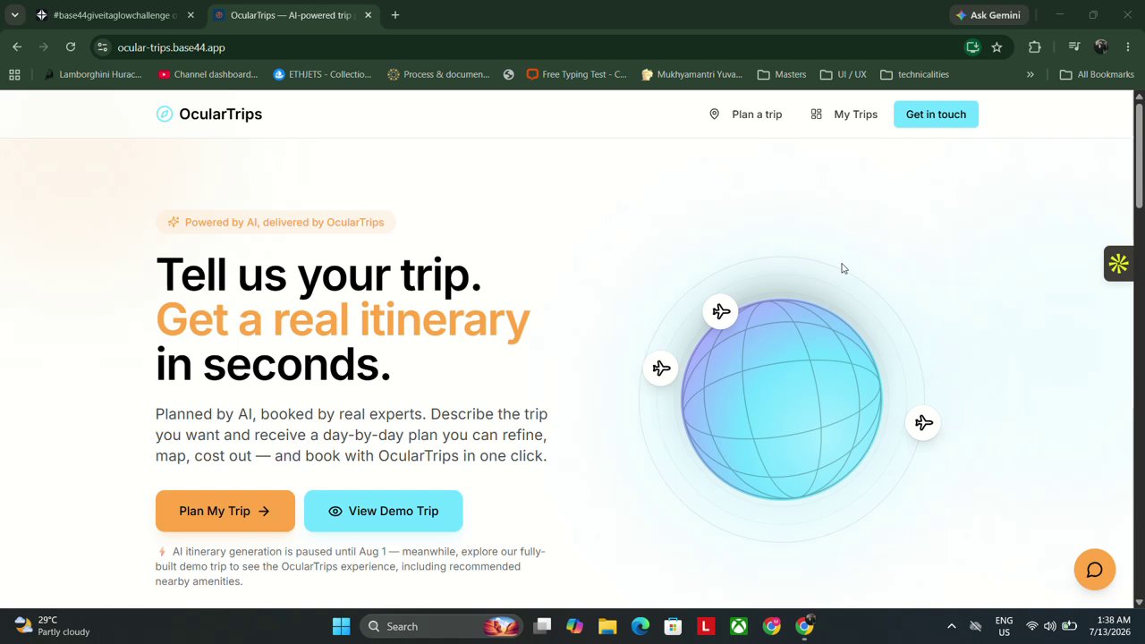Open the UI / UX bookmark folder
1145x644 pixels.
point(844,74)
